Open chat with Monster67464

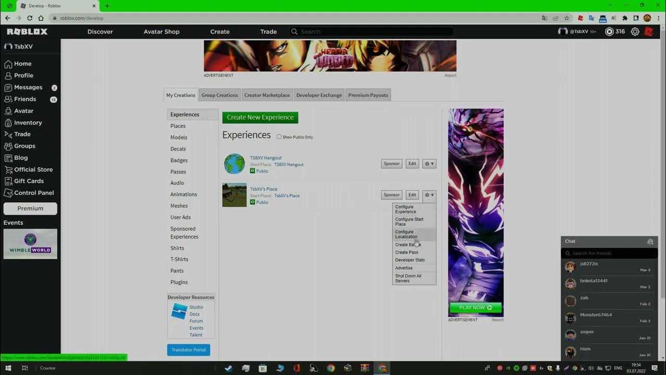point(609,318)
